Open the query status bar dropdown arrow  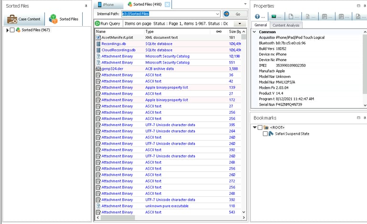pos(240,23)
